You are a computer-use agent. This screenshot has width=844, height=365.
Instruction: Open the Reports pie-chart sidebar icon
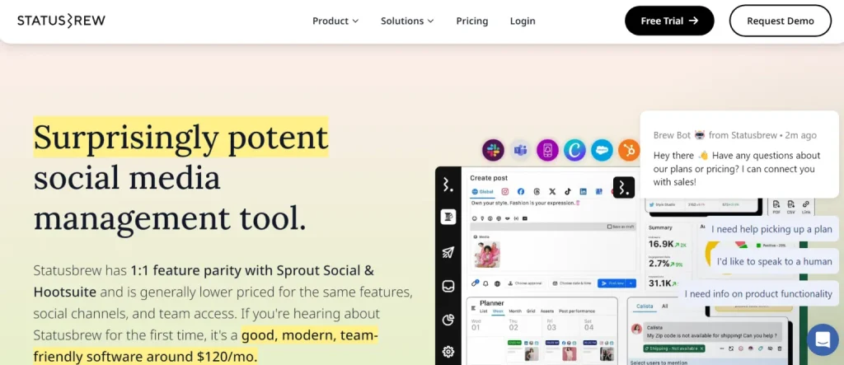click(x=448, y=320)
